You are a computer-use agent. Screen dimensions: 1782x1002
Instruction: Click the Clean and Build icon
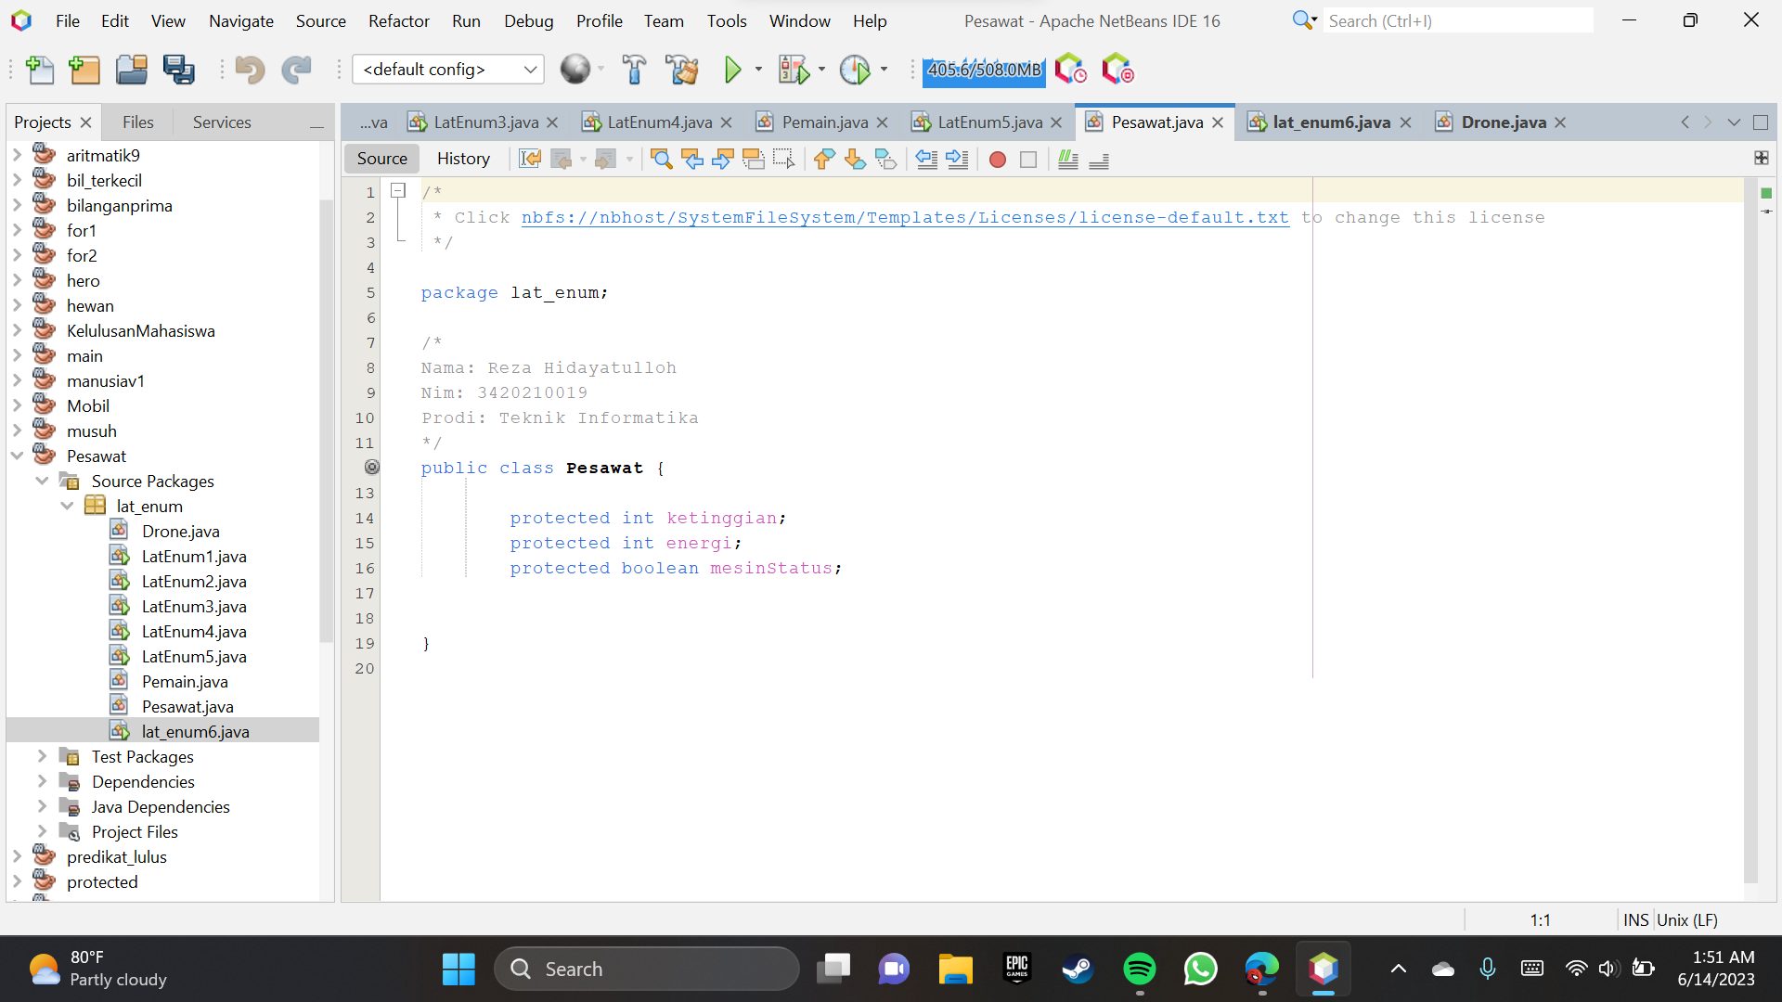pos(682,70)
